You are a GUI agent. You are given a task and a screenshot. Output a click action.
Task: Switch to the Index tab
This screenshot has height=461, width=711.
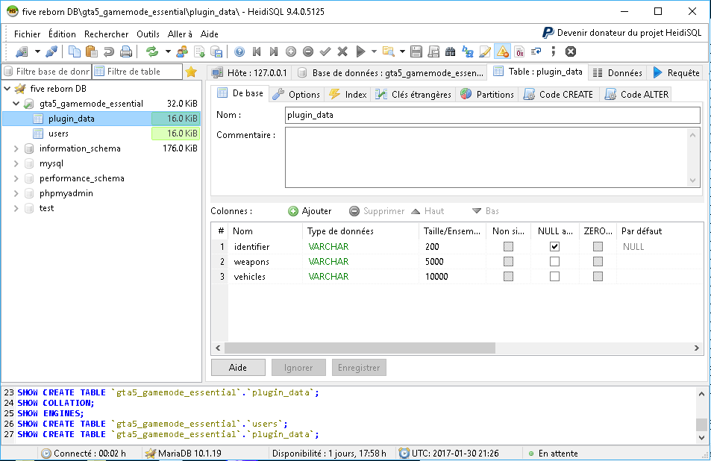pos(348,94)
